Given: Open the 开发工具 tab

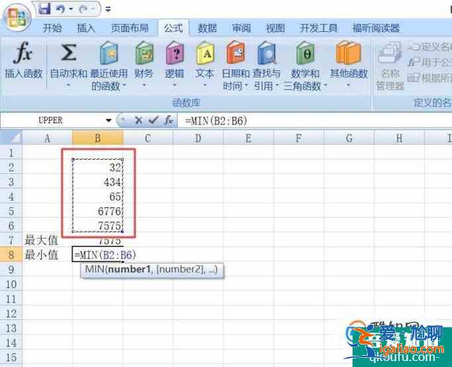Looking at the screenshot, I should (x=319, y=28).
